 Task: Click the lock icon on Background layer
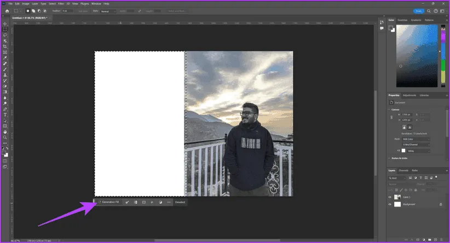click(441, 204)
